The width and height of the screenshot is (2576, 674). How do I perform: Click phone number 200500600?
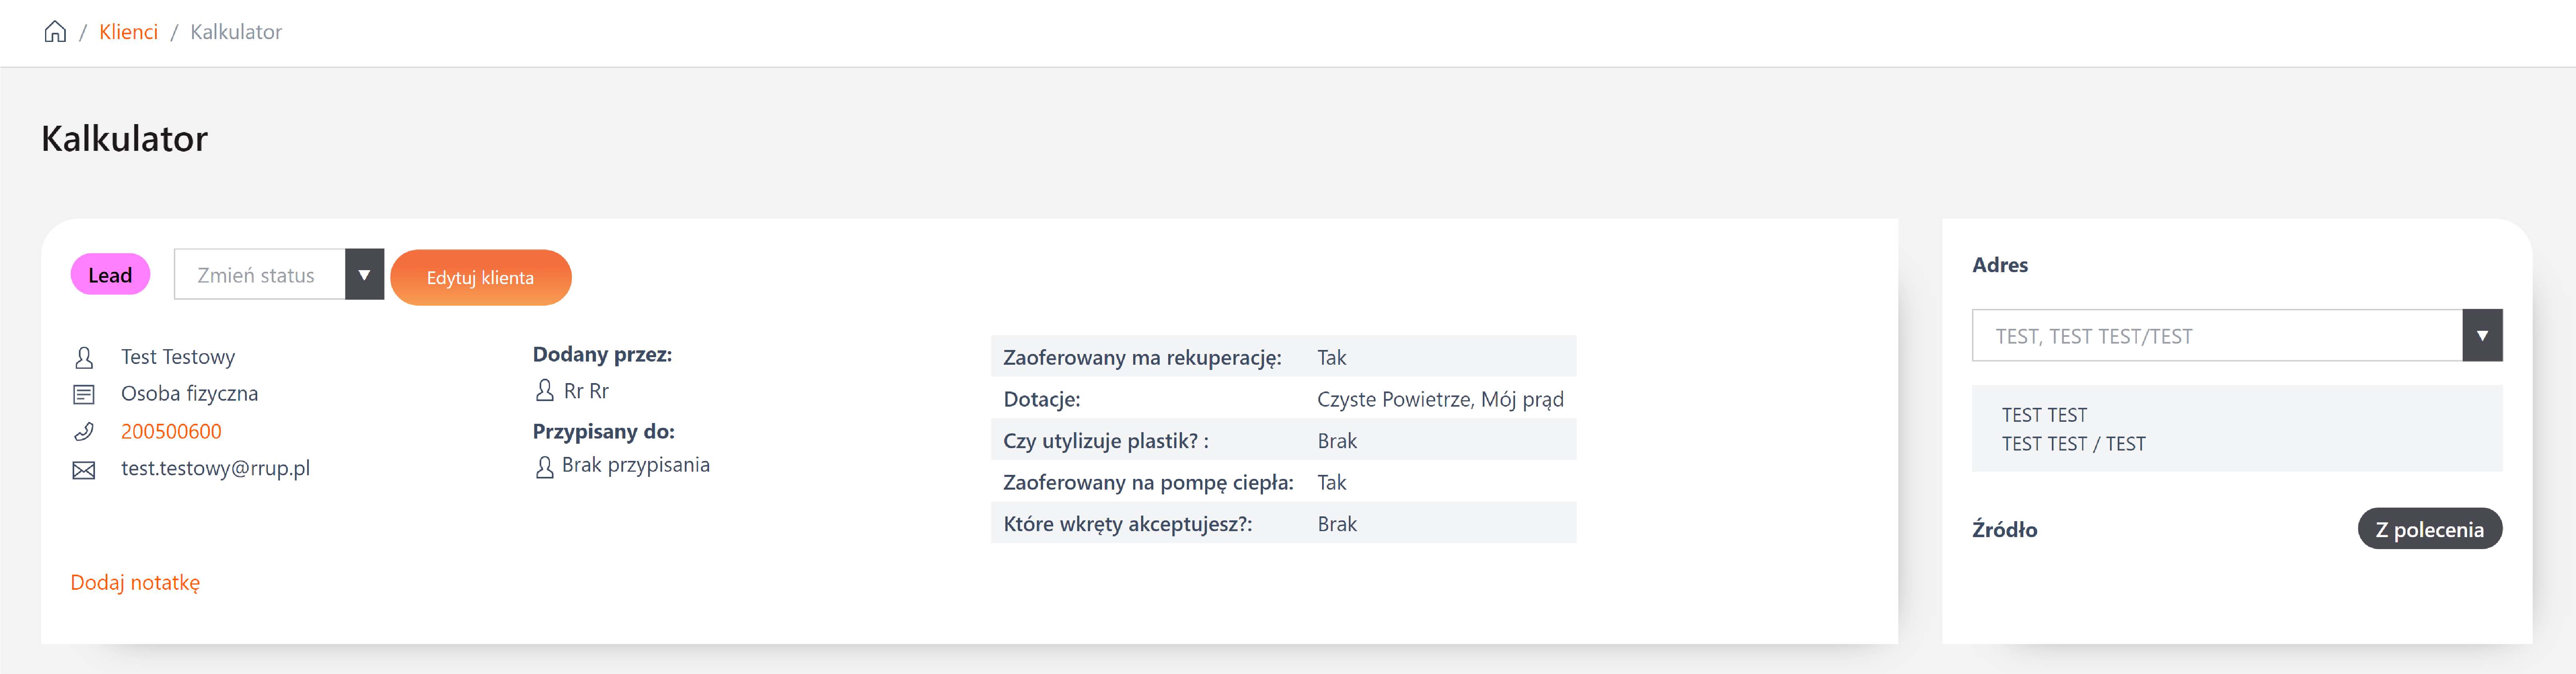coord(171,431)
